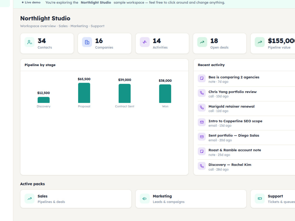Open the Sales Pipelines & deals pack
This screenshot has height=221, width=295.
pos(76,199)
